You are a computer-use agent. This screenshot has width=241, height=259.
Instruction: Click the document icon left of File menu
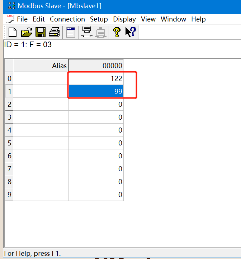10,19
